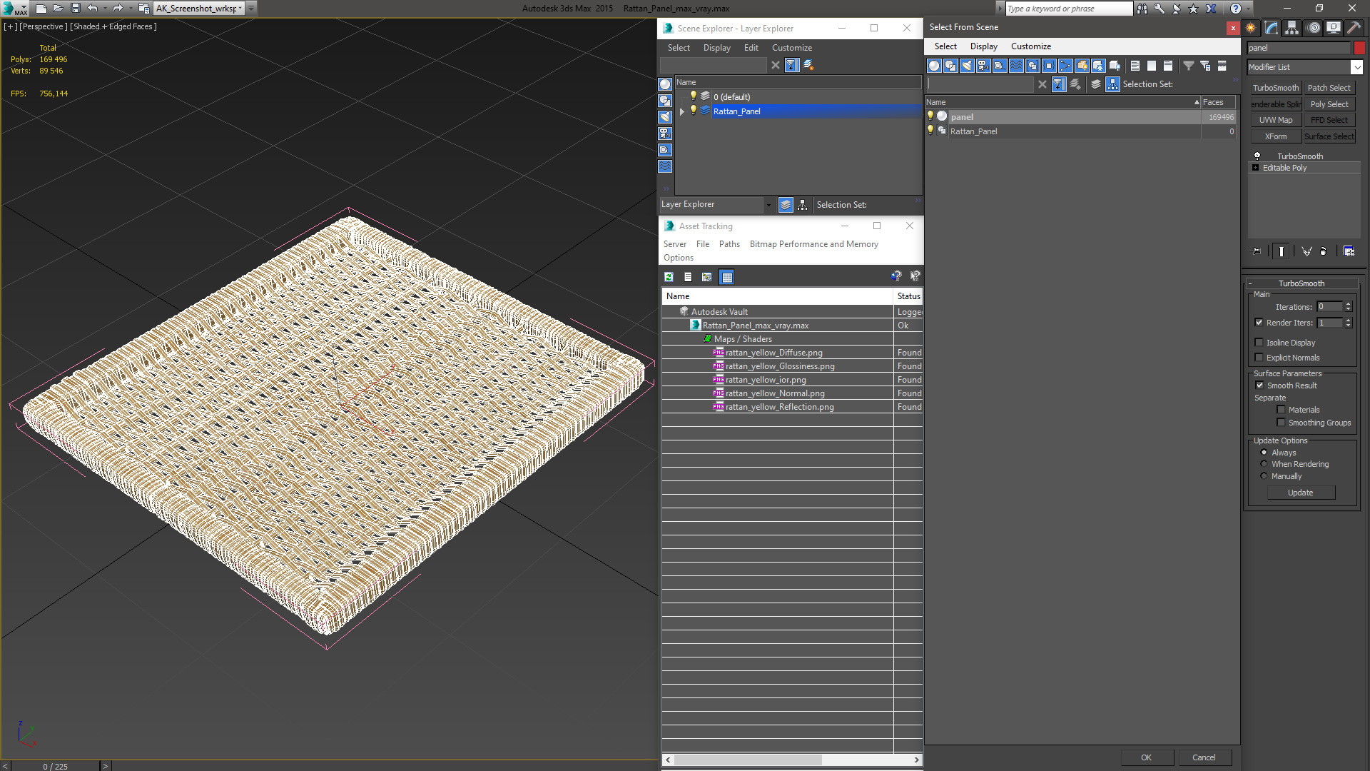This screenshot has height=771, width=1370.
Task: Click OK in Select From Scene
Action: pos(1146,757)
